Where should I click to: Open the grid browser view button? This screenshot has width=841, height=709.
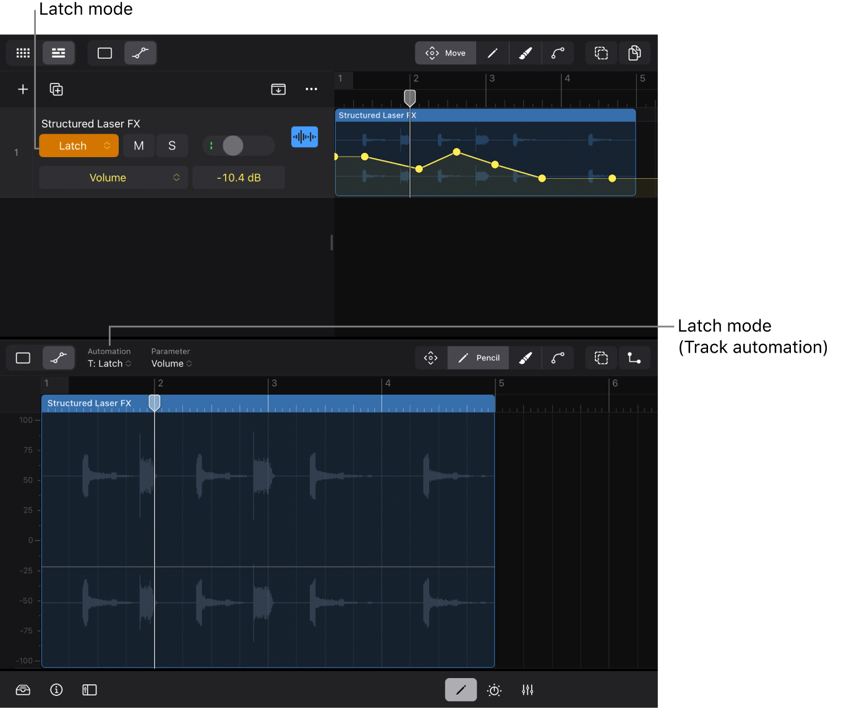coord(23,53)
